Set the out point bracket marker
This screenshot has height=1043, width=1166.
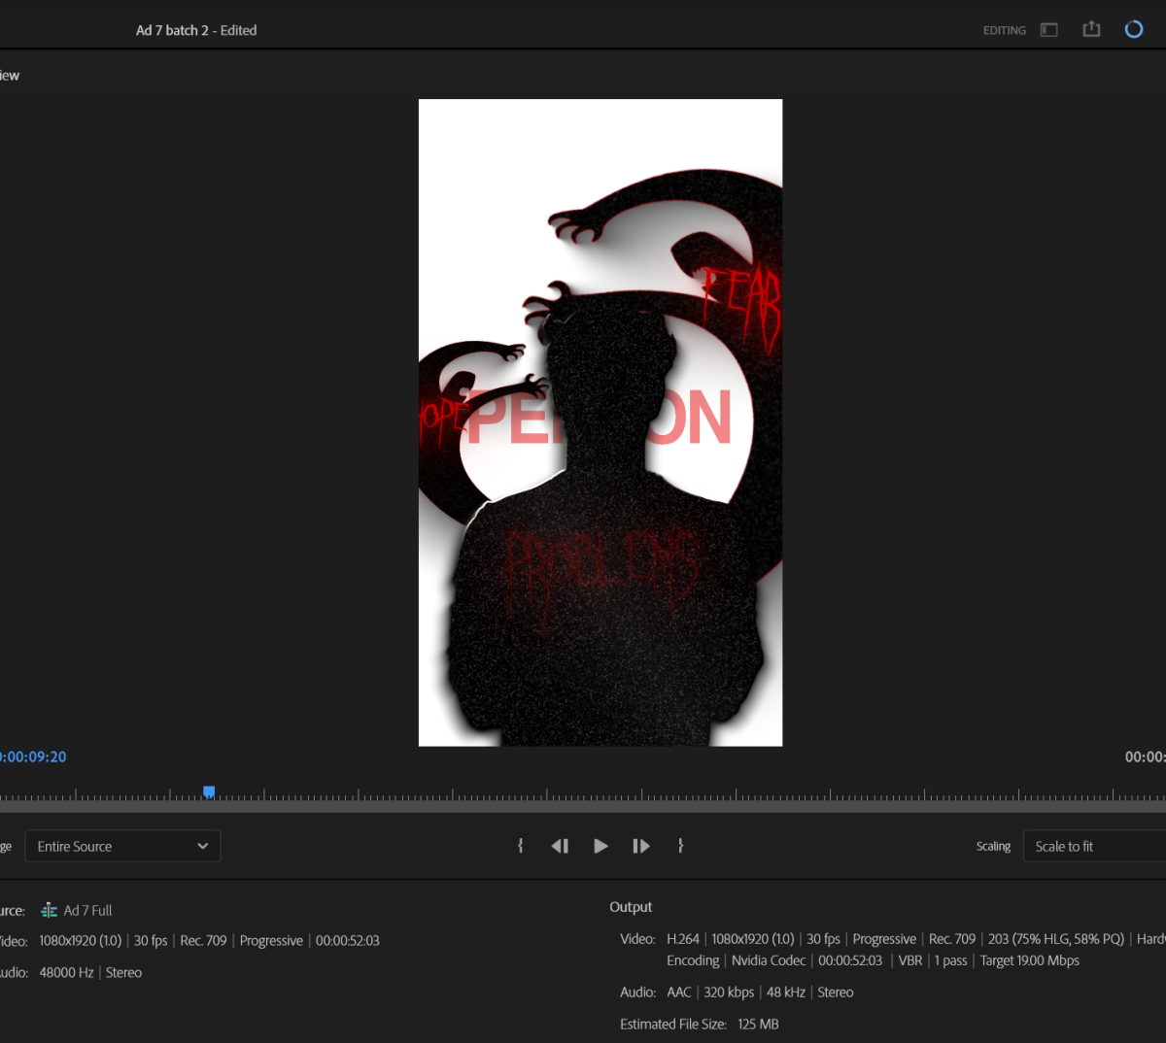point(680,846)
